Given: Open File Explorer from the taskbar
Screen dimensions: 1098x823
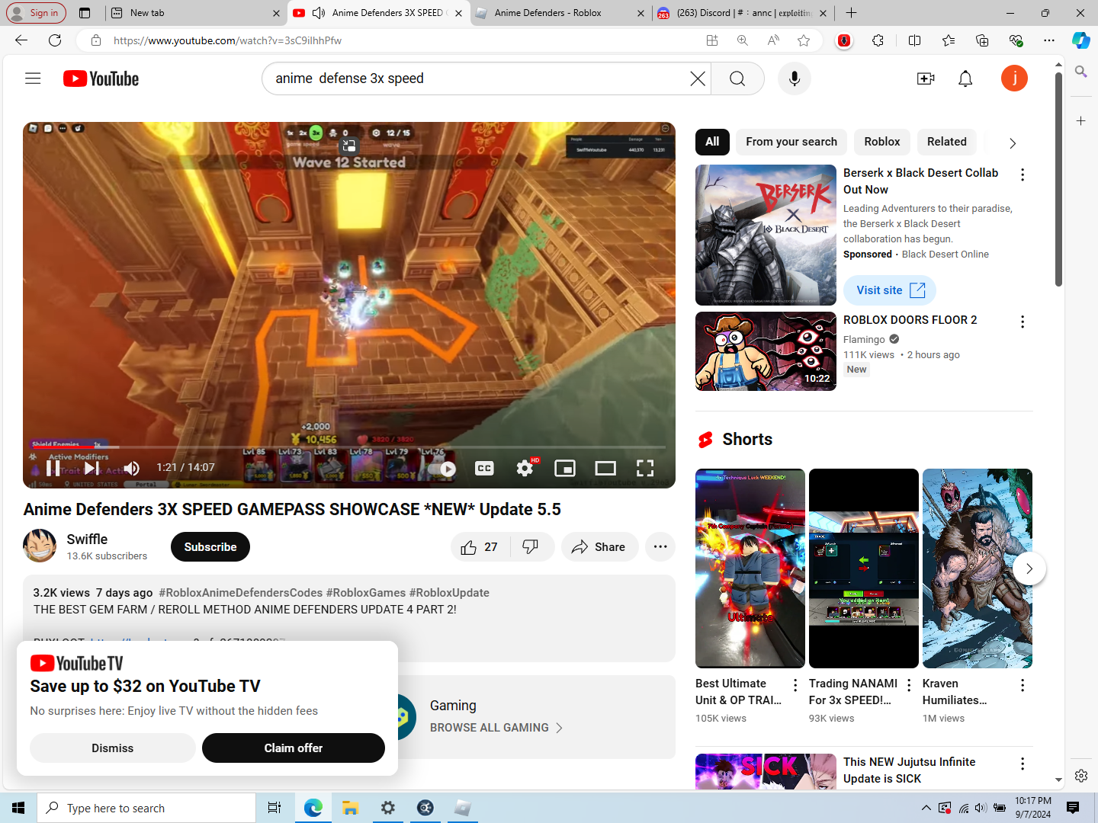Looking at the screenshot, I should point(350,808).
